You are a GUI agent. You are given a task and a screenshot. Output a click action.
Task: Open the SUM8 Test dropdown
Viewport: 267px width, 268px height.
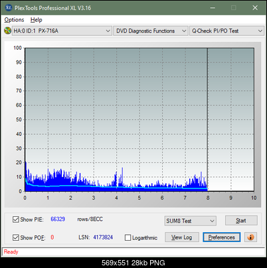191,221
